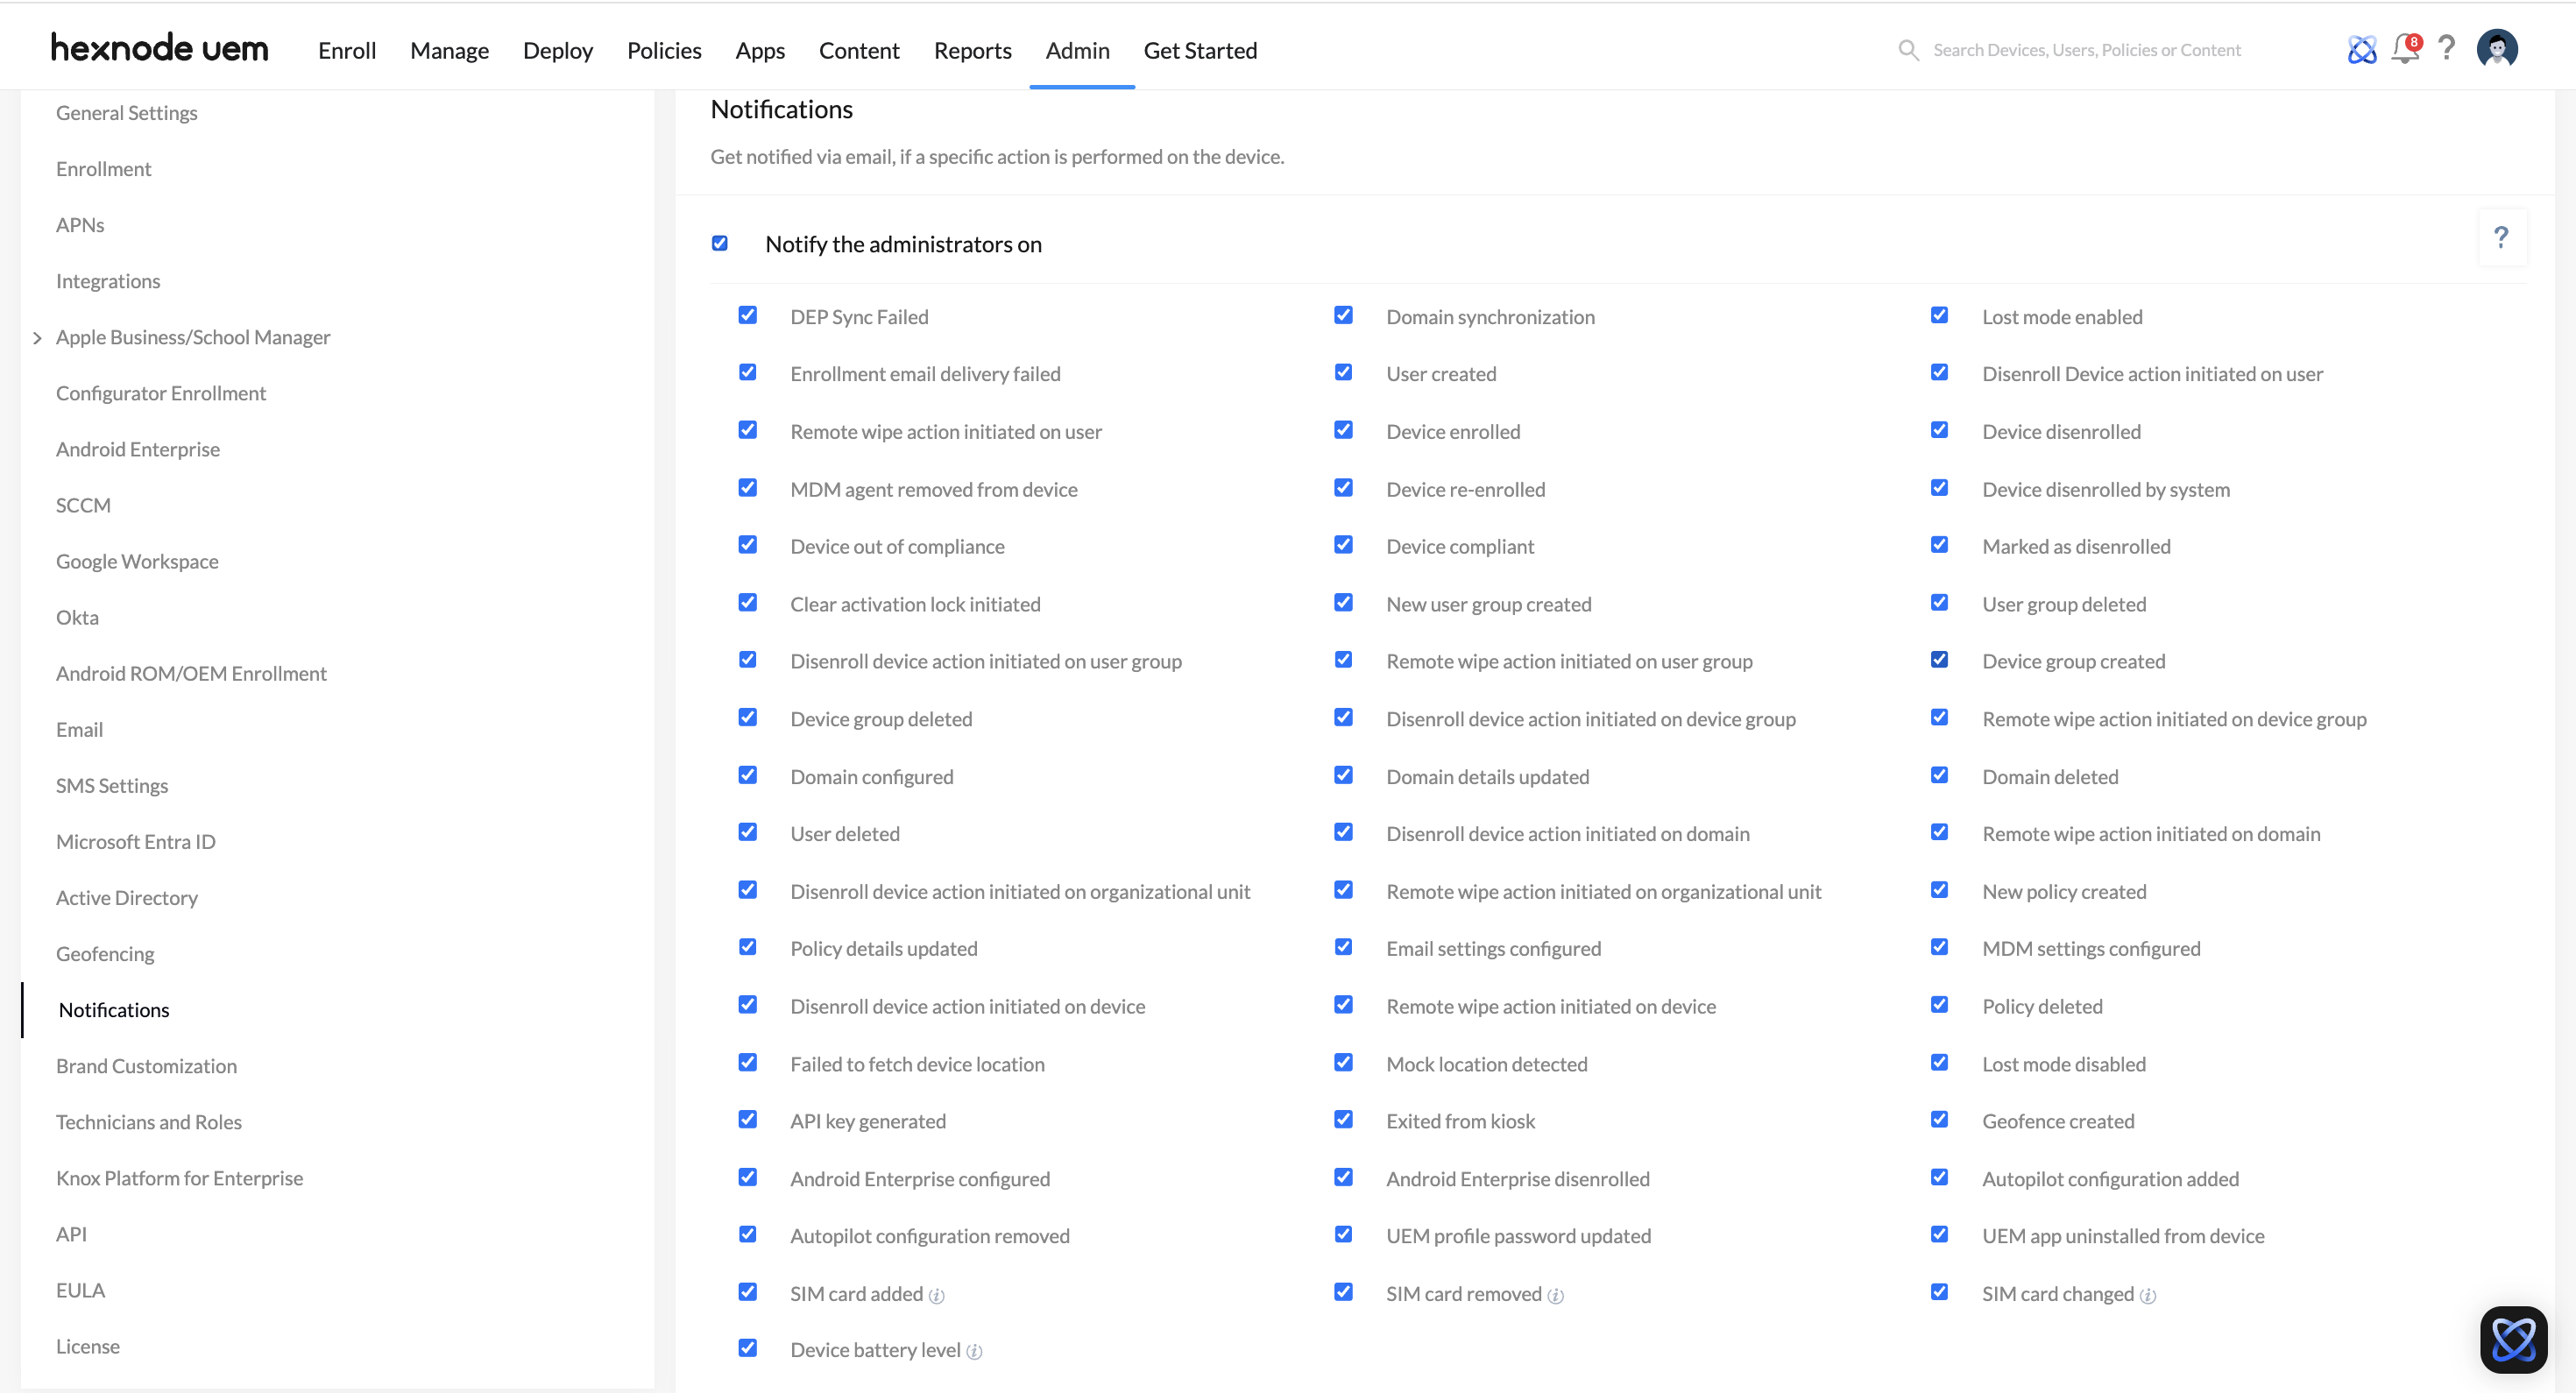Open Integrations in sidebar
Viewport: 2576px width, 1393px height.
(x=108, y=281)
